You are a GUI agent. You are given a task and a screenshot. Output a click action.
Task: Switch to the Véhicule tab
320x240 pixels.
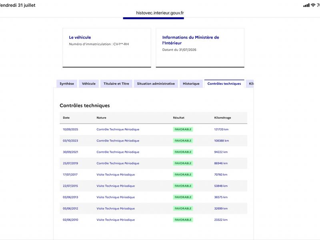(89, 84)
